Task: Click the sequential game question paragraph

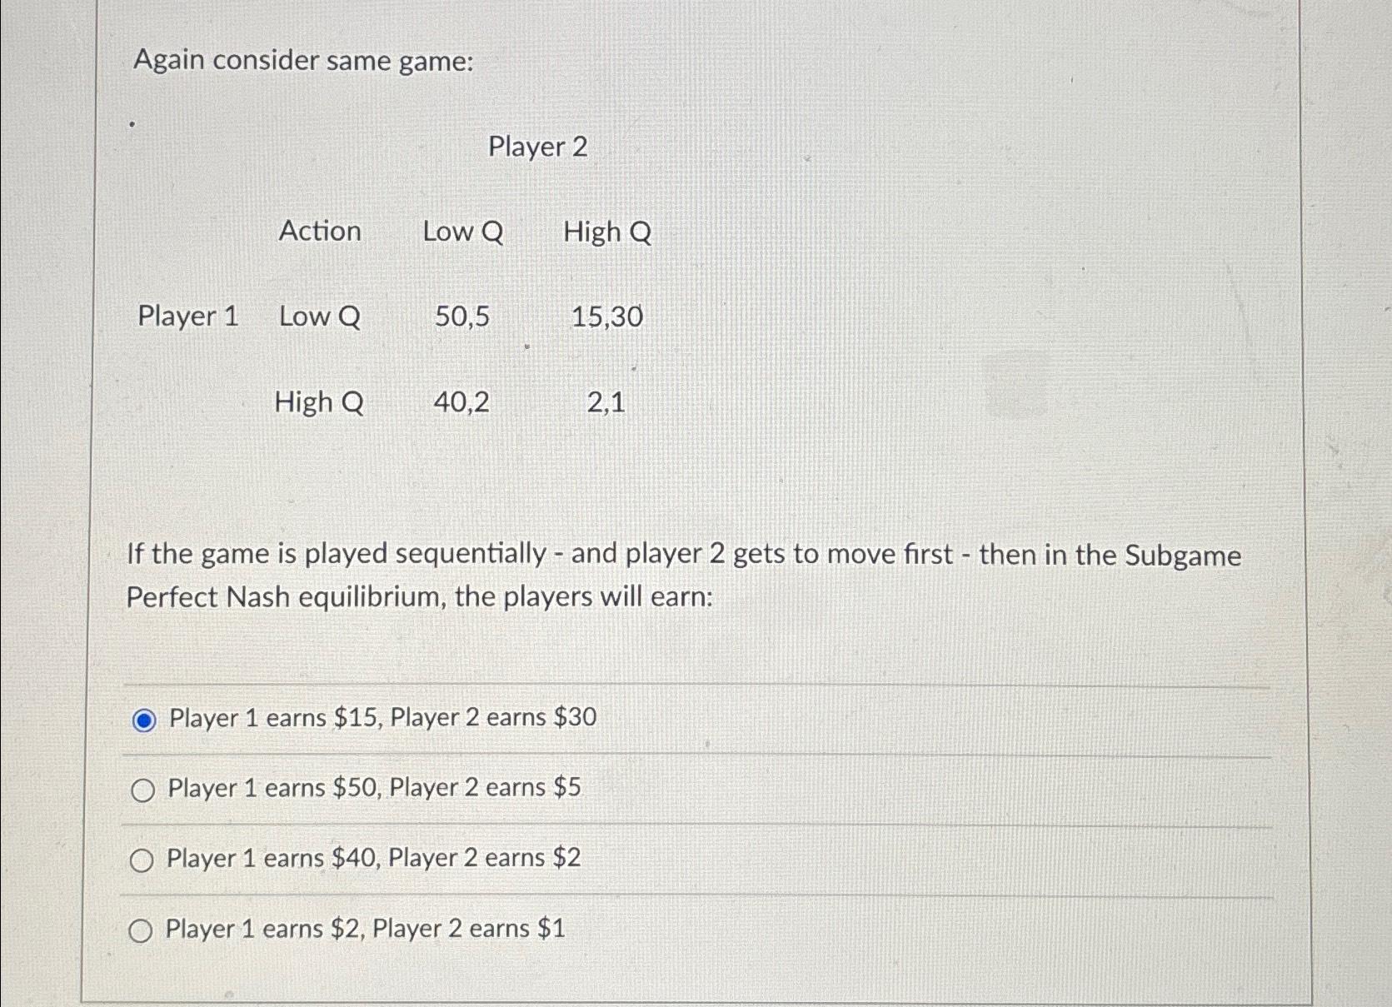Action: [x=683, y=576]
